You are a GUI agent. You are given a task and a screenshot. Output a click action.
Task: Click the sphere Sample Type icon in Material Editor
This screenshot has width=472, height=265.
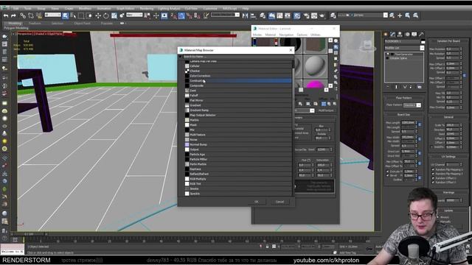336,41
